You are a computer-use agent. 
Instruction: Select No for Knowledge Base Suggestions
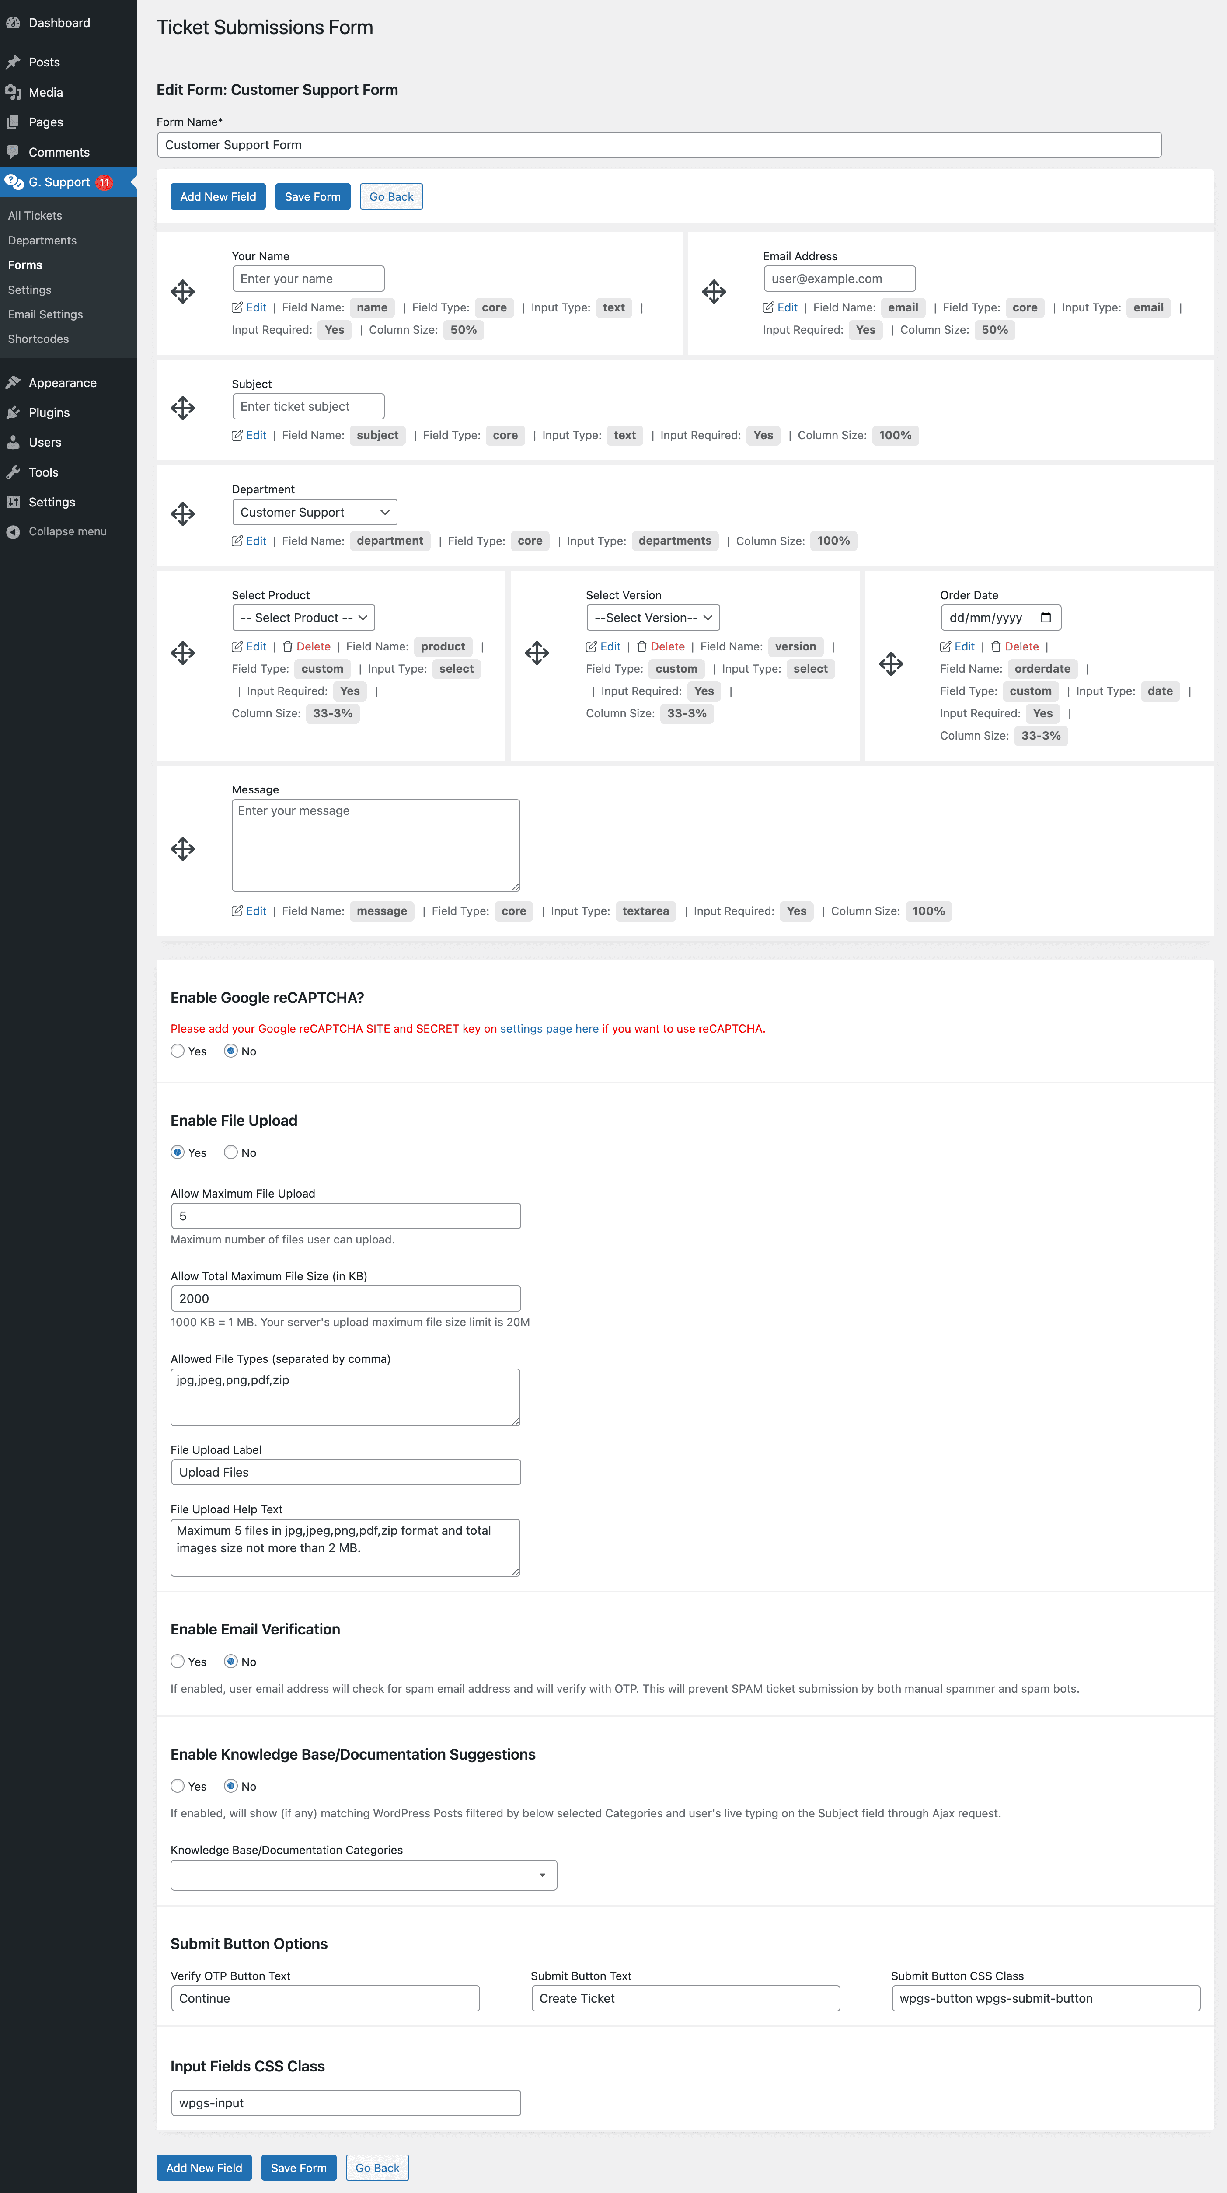coord(230,1786)
